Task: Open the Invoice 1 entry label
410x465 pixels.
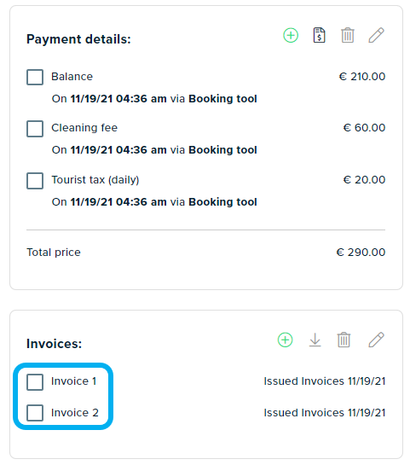Action: click(x=74, y=381)
